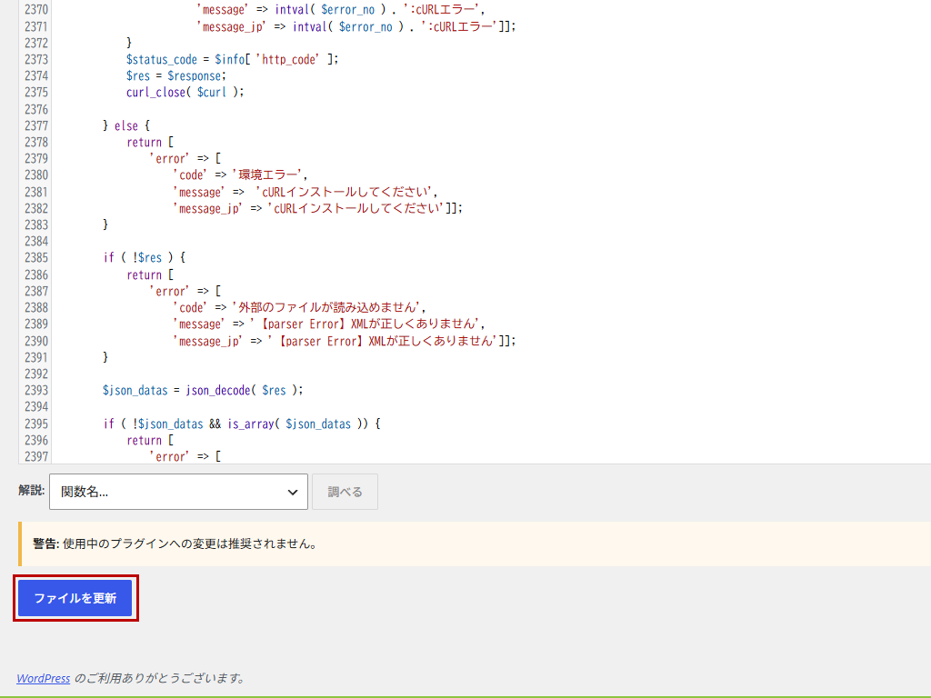Image resolution: width=931 pixels, height=698 pixels.
Task: Click line number 2377 with else
Action: (36, 125)
